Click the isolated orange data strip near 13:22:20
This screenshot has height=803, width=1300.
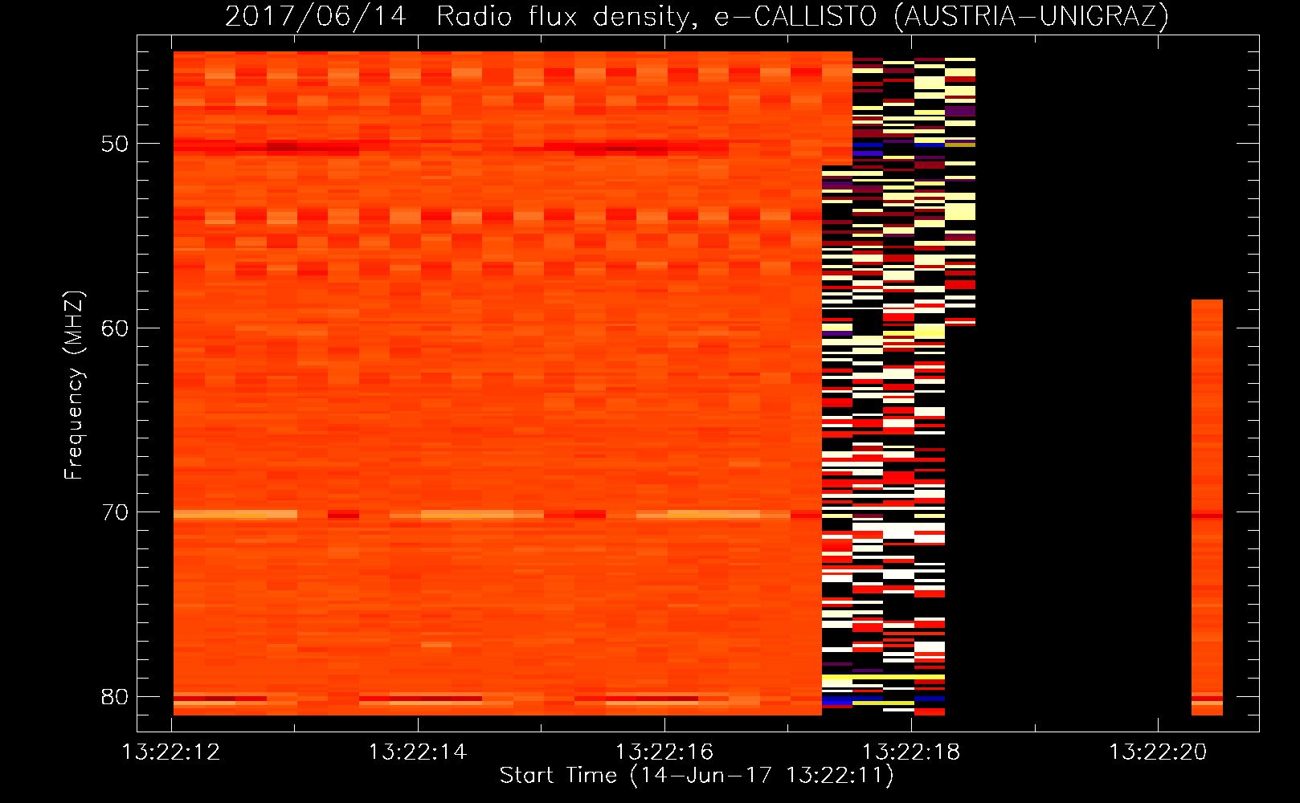[1207, 507]
